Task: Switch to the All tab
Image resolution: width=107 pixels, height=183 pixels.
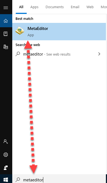Action: 21,7
